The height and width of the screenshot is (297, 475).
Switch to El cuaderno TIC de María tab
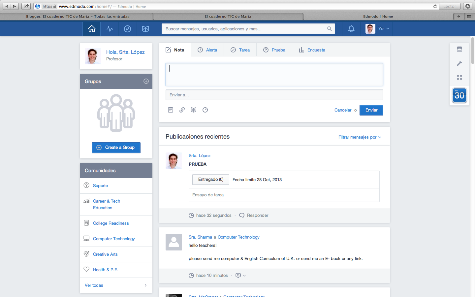coord(228,16)
